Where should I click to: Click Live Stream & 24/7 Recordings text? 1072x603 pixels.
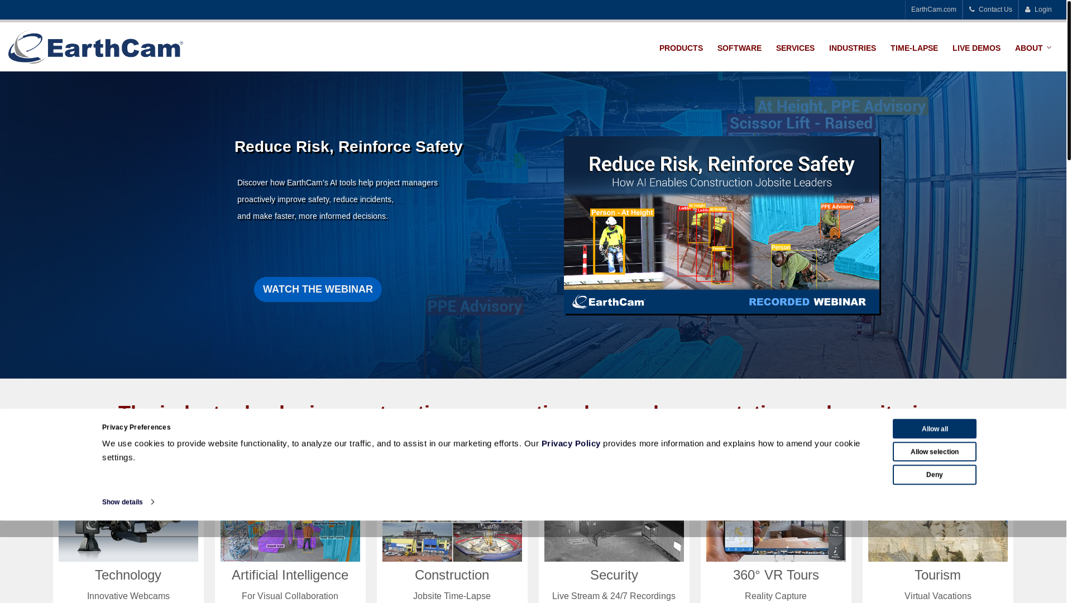pos(614,596)
